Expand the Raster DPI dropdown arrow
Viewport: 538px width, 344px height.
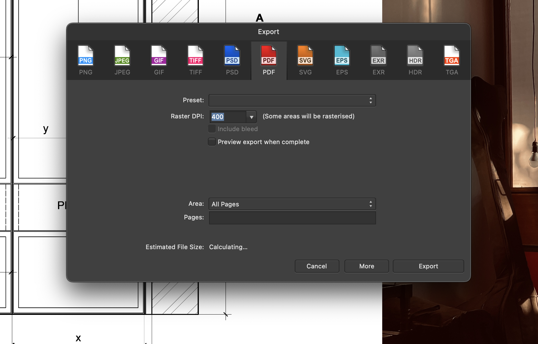pos(251,117)
